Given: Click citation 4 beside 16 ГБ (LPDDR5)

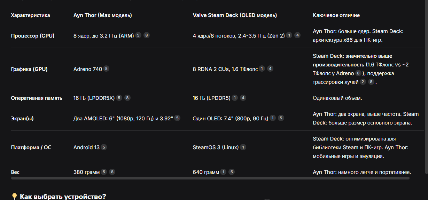Looking at the screenshot, I should click(243, 98).
